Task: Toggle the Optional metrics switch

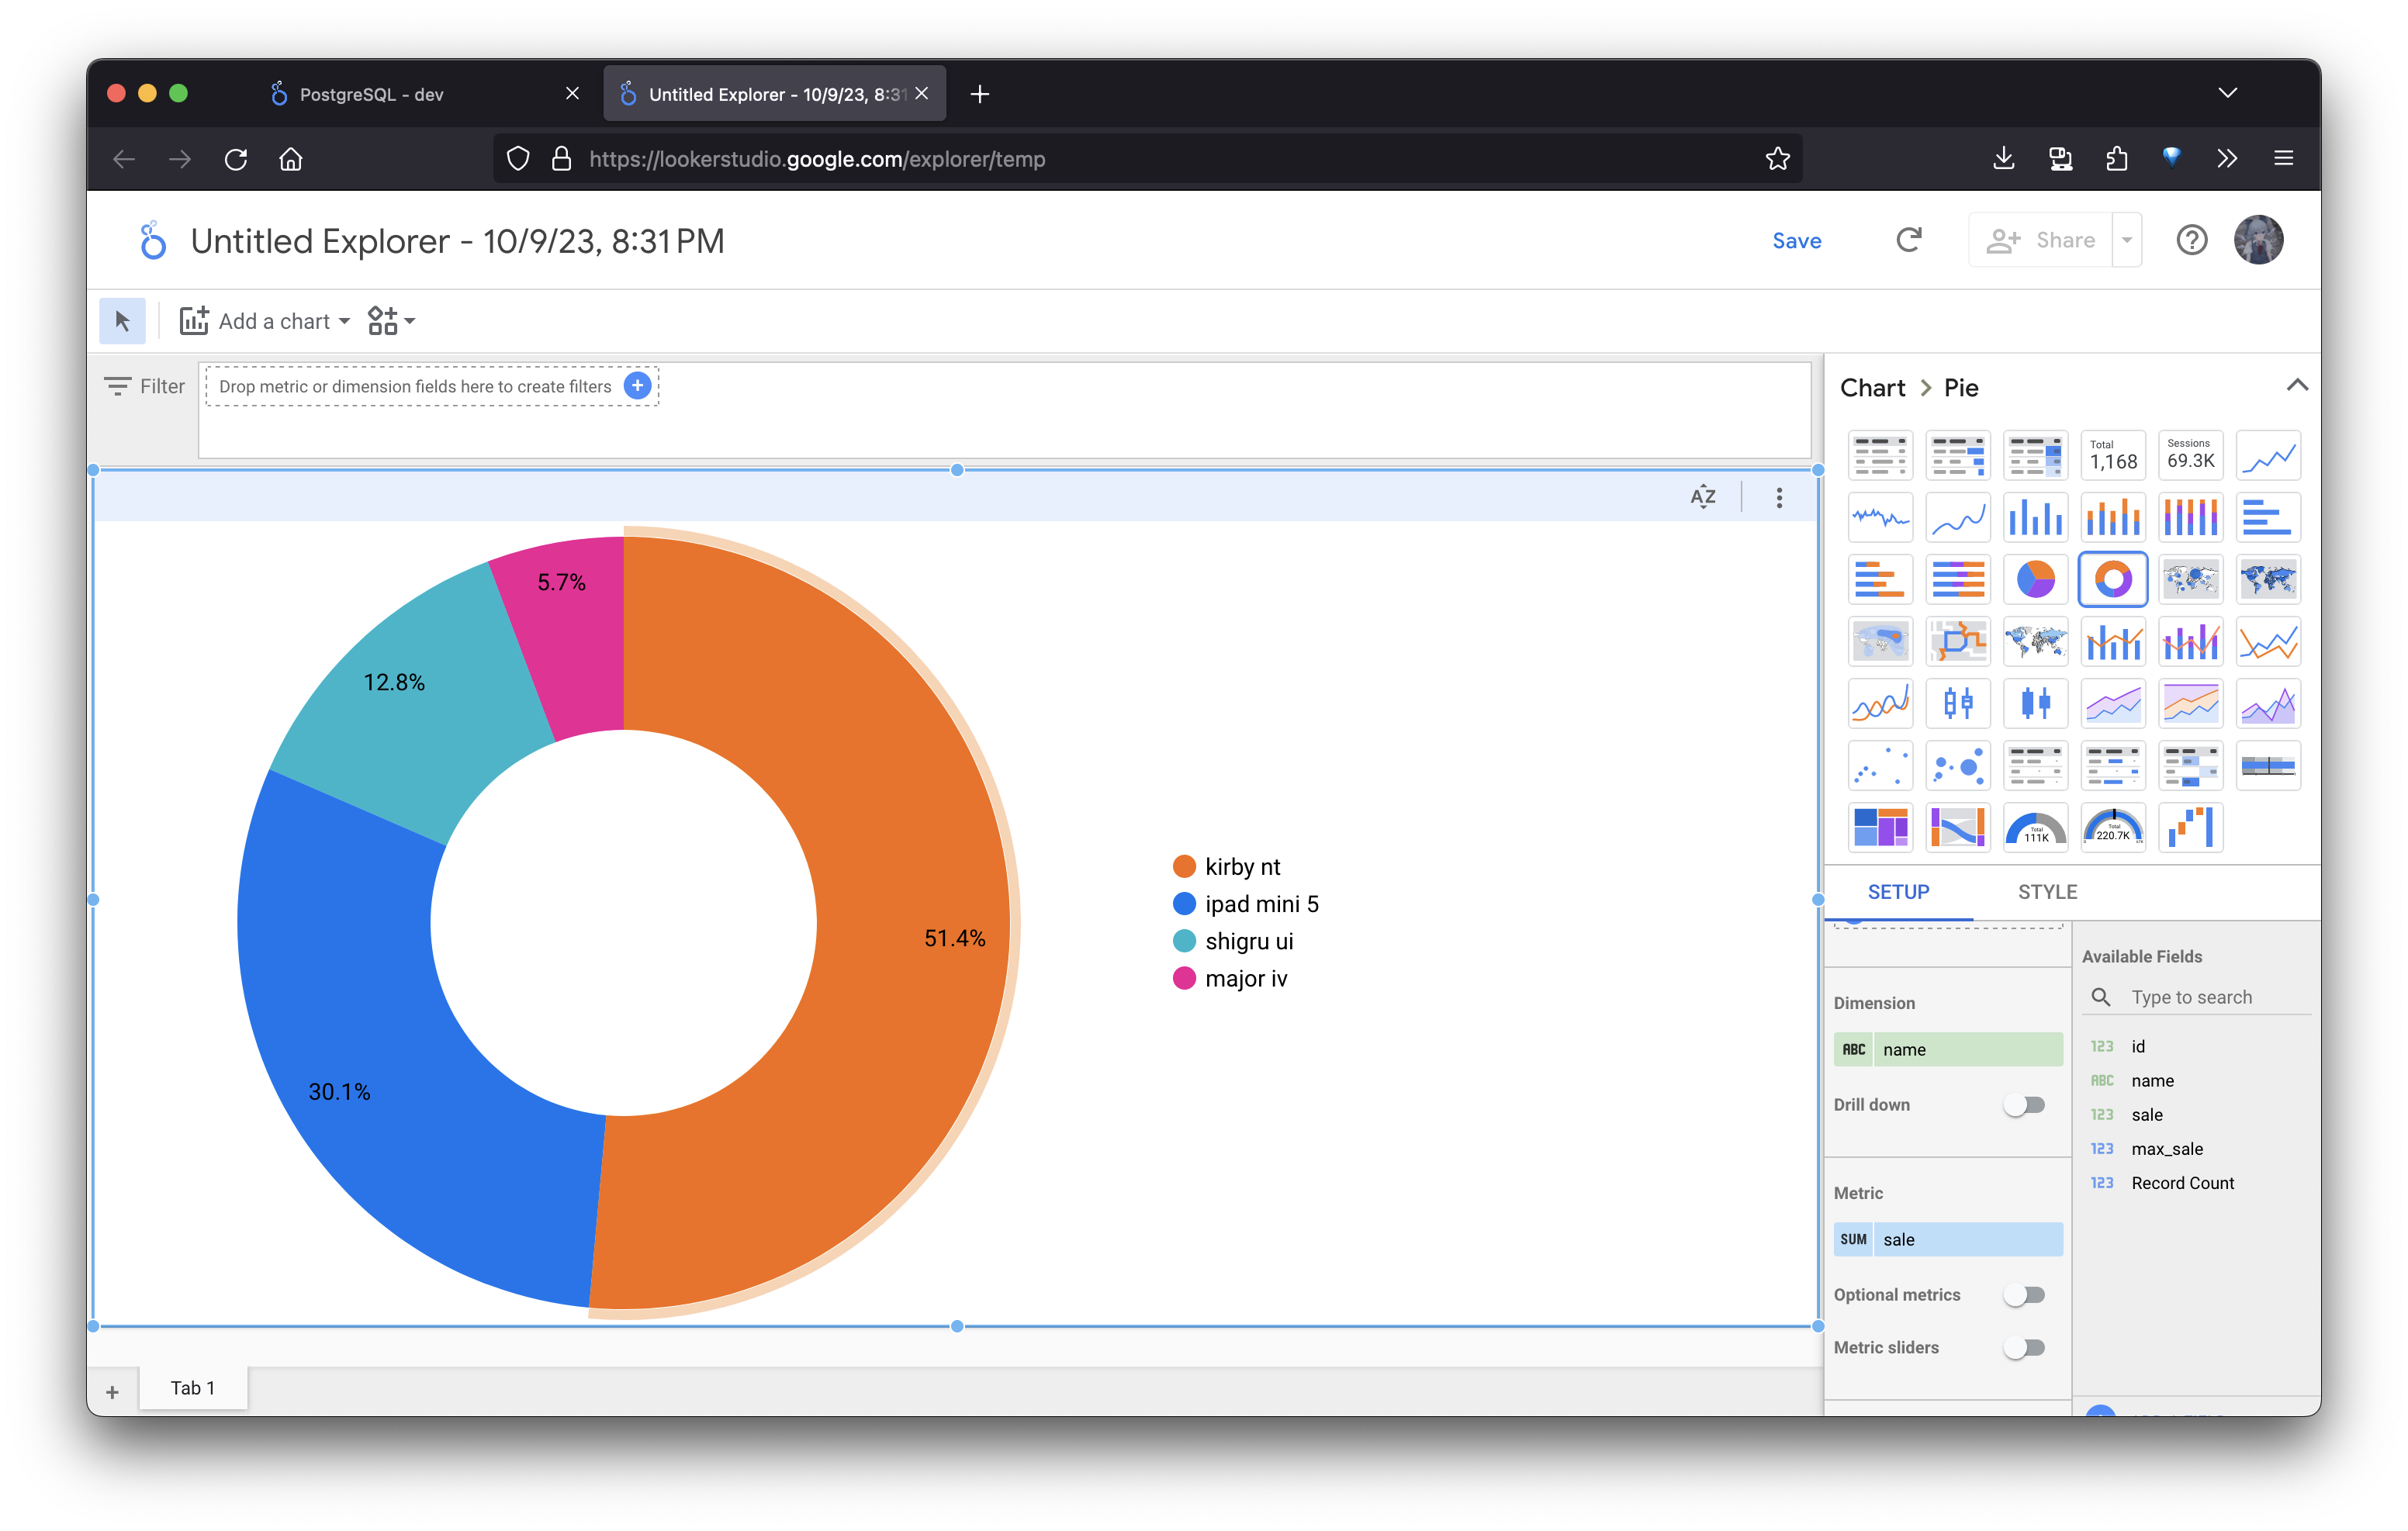Action: tap(2027, 1296)
